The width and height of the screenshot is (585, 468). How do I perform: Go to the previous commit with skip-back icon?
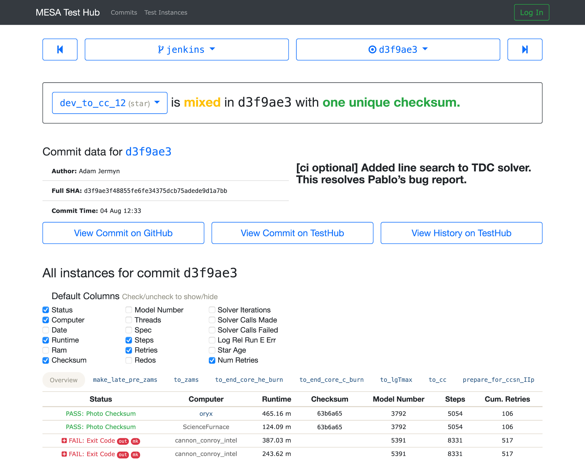60,49
